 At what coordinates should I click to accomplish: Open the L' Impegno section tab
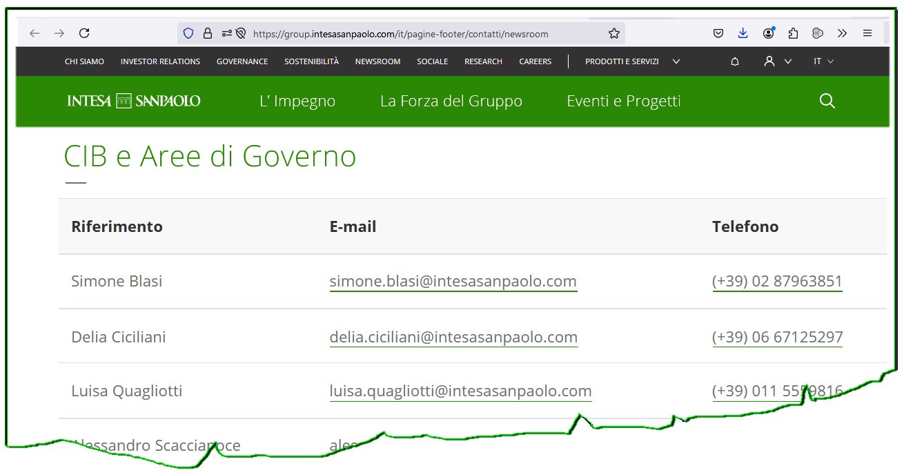click(x=297, y=101)
